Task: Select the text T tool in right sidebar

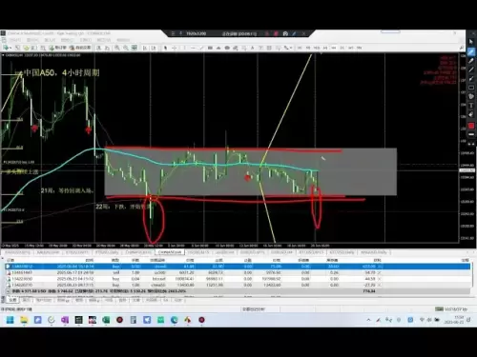Action: [x=471, y=106]
